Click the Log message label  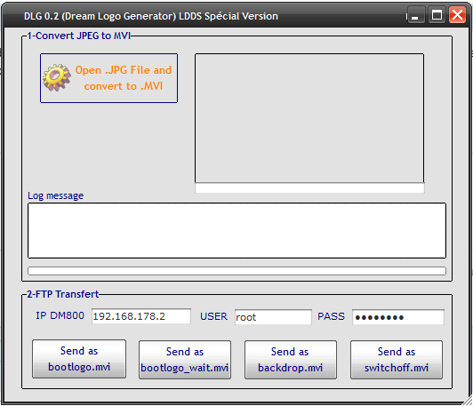point(55,195)
